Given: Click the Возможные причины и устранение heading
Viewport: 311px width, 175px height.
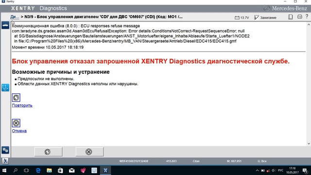Looking at the screenshot, I should 61,72.
